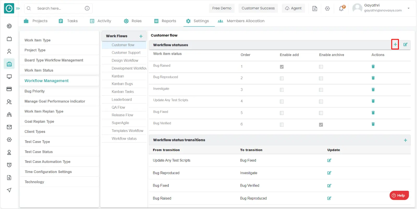
Task: Open sidebar target/goals icon
Action: 9,26
